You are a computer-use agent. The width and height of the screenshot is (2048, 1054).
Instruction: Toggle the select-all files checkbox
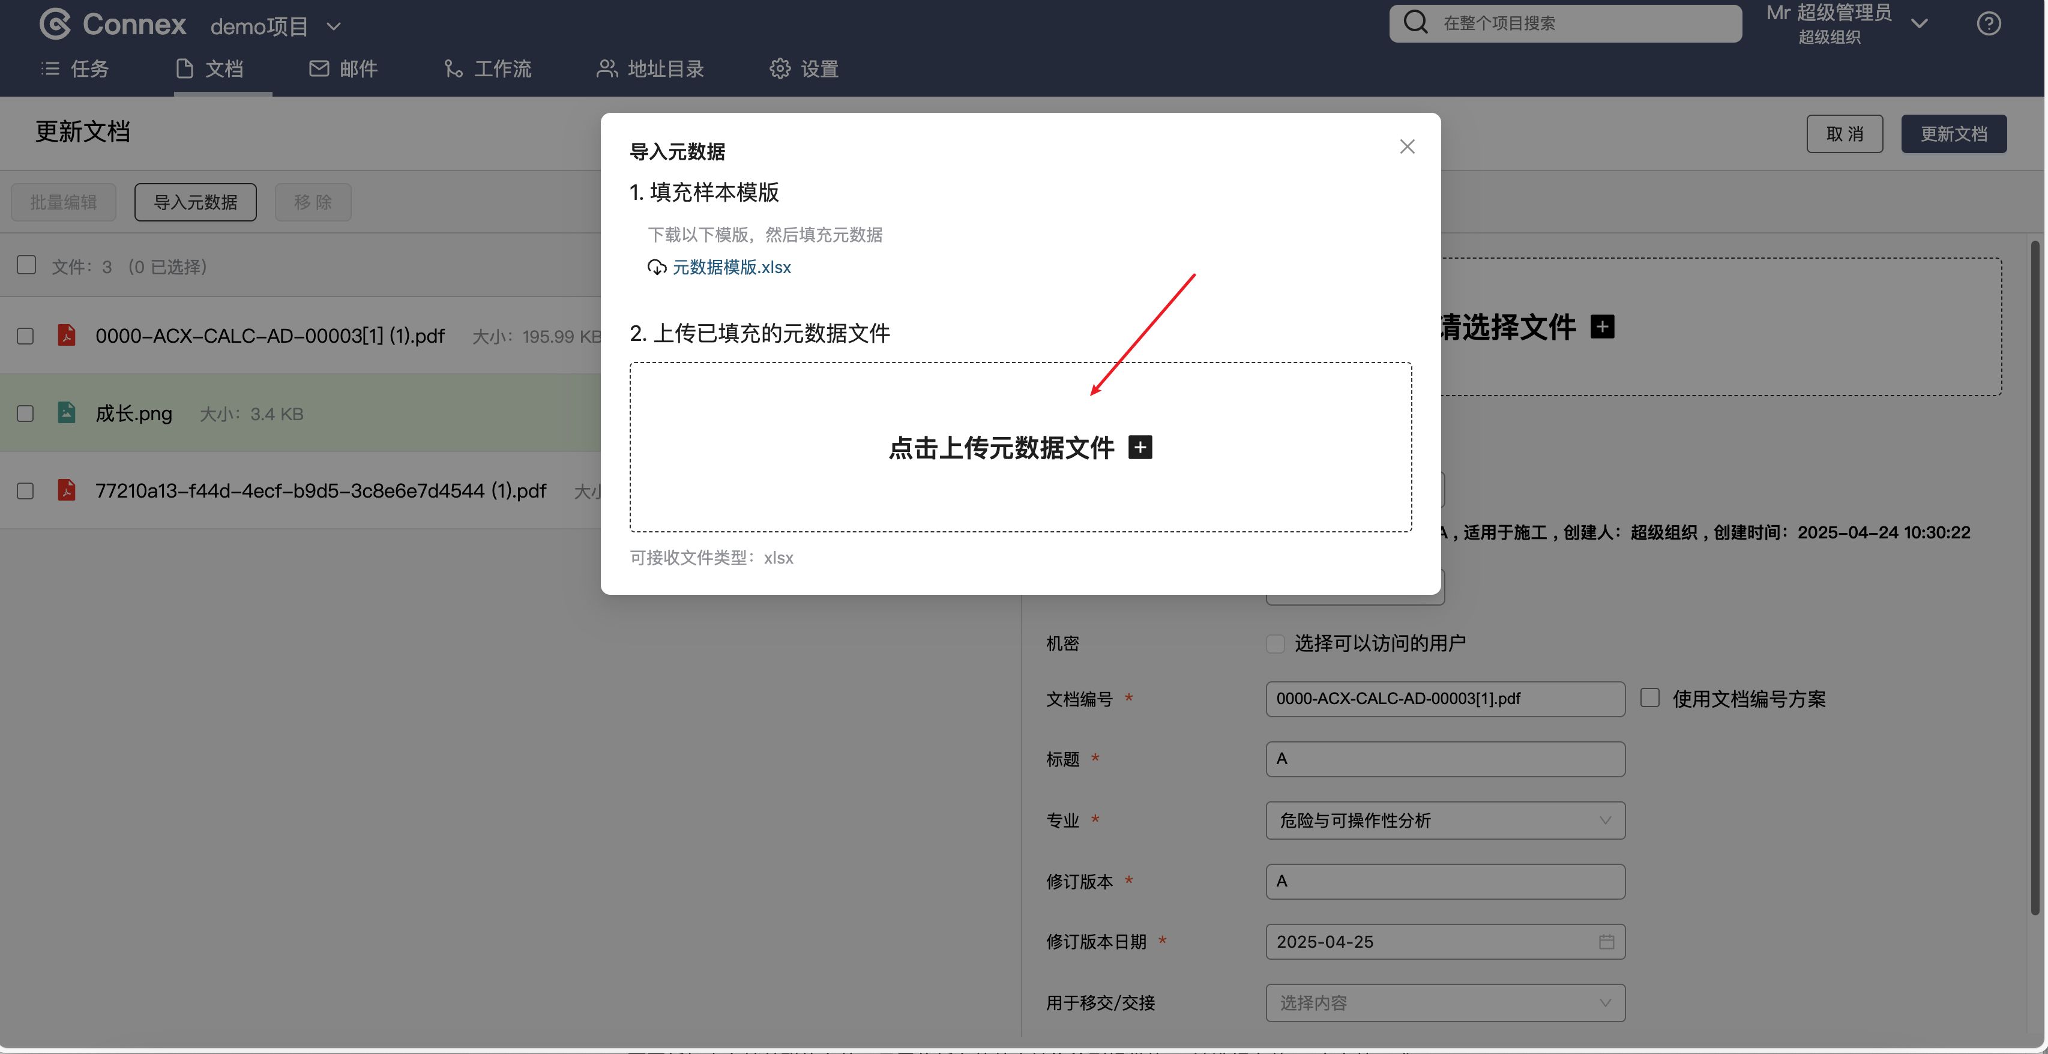[26, 265]
